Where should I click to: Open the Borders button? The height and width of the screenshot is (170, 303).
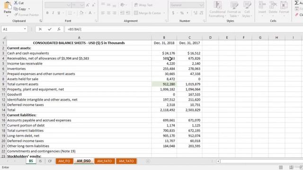tap(70, 13)
